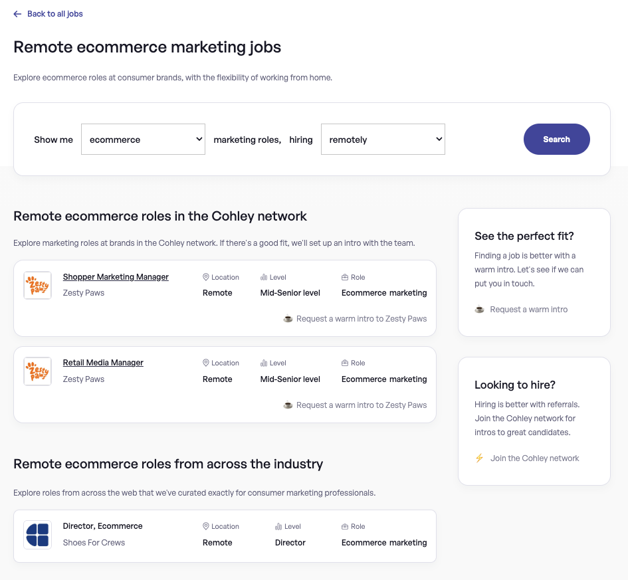Request intro under Shopper Marketing Manager listing
The height and width of the screenshot is (580, 628).
(x=361, y=319)
